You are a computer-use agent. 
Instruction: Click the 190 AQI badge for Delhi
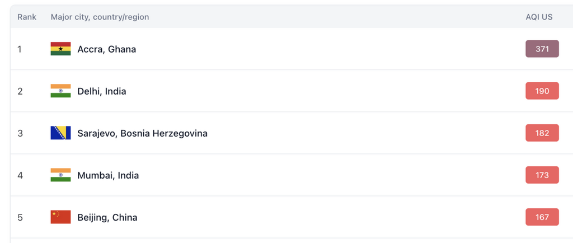[x=542, y=91]
